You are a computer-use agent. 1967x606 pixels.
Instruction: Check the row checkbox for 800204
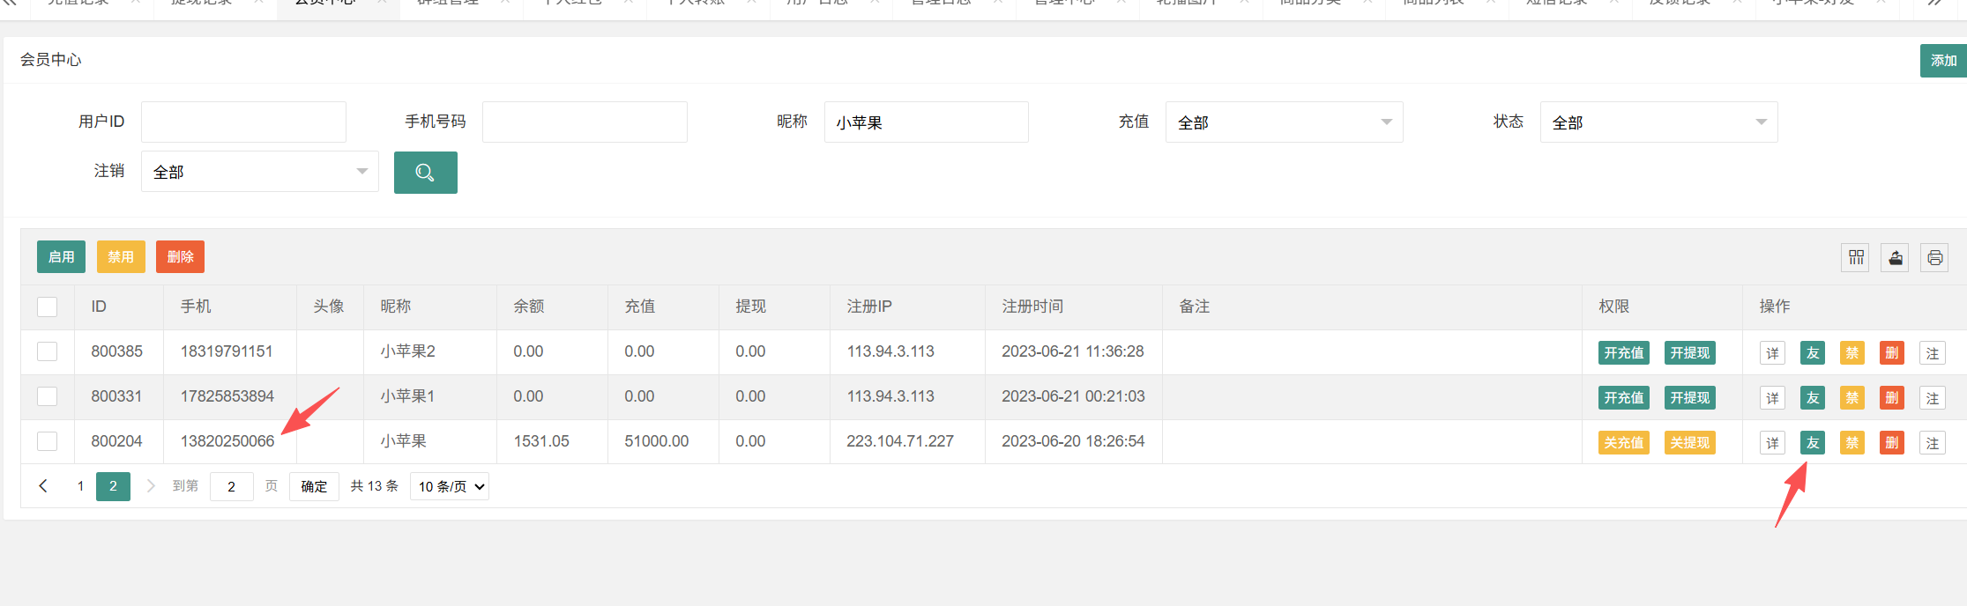pos(48,441)
